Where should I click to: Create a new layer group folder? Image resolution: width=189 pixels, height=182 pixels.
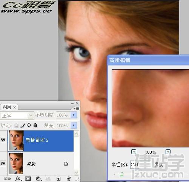coord(48,178)
